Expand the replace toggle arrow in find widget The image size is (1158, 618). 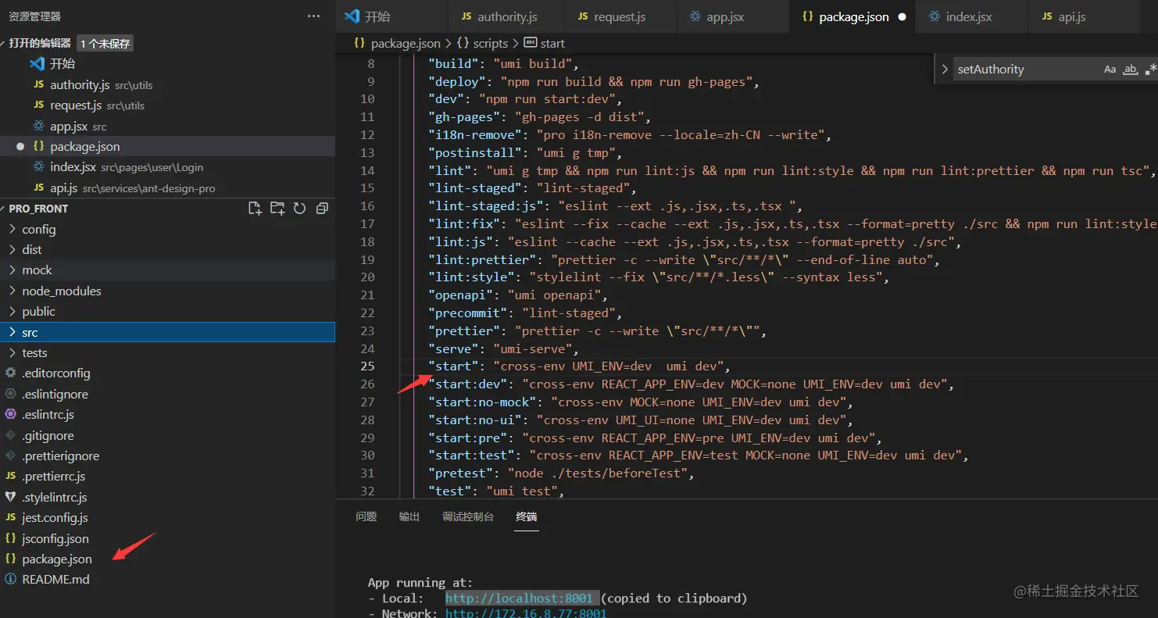(945, 70)
